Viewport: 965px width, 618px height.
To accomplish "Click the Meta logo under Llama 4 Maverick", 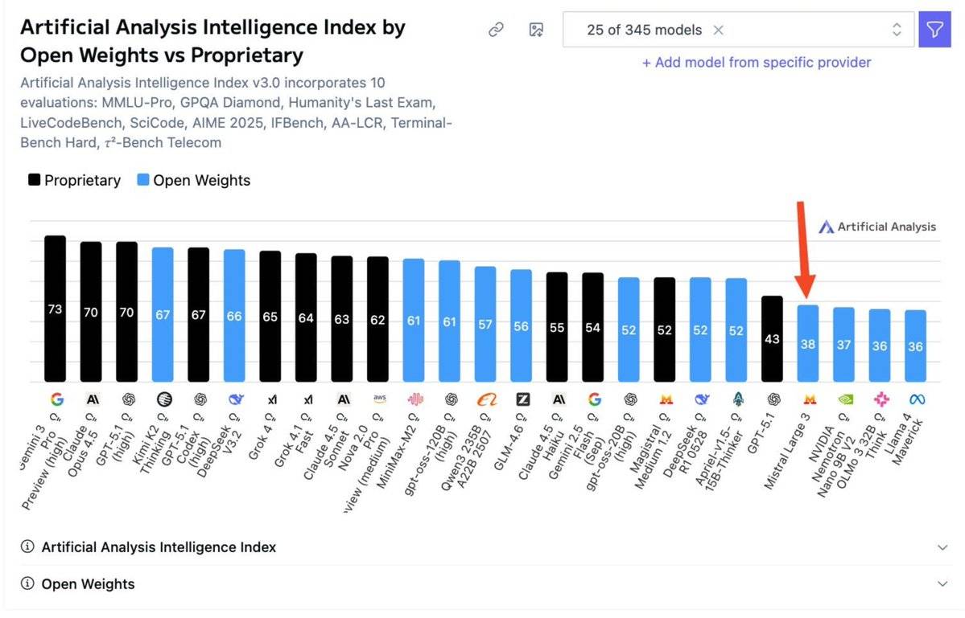I will [916, 399].
